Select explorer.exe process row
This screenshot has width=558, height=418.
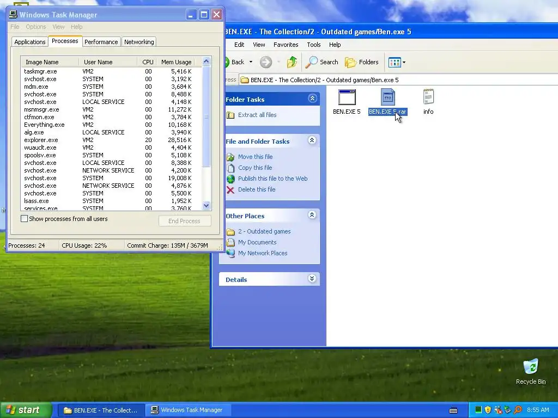click(x=111, y=140)
